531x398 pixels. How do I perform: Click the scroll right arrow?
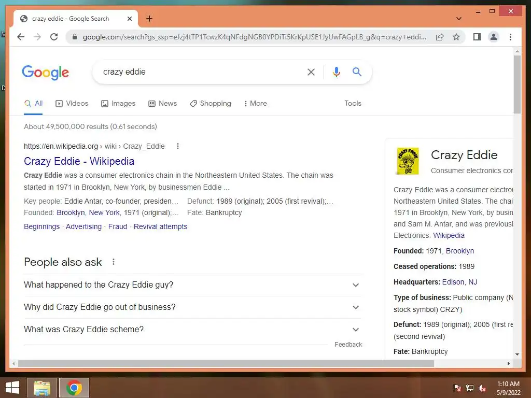pos(508,363)
